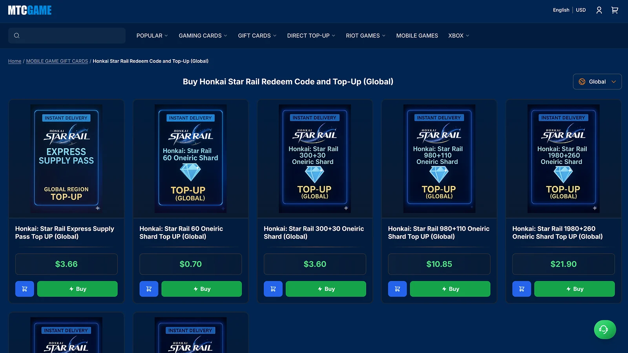The height and width of the screenshot is (353, 628).
Task: Go to Home breadcrumb link
Action: tap(15, 61)
